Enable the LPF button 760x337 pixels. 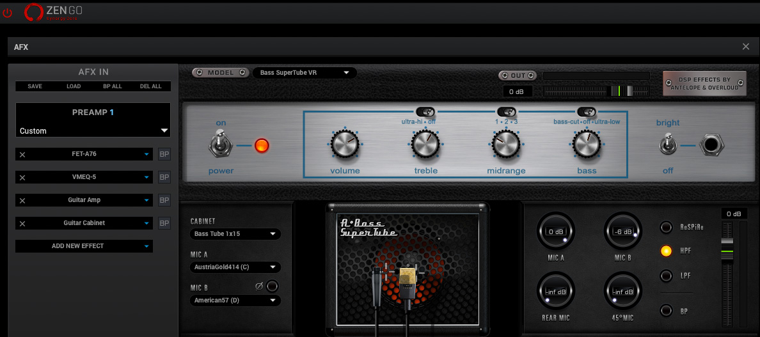[x=667, y=276]
